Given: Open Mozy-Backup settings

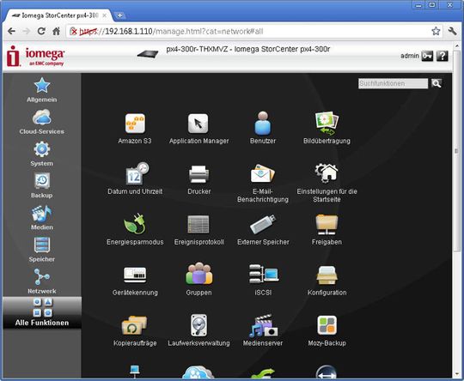Looking at the screenshot, I should [x=327, y=330].
